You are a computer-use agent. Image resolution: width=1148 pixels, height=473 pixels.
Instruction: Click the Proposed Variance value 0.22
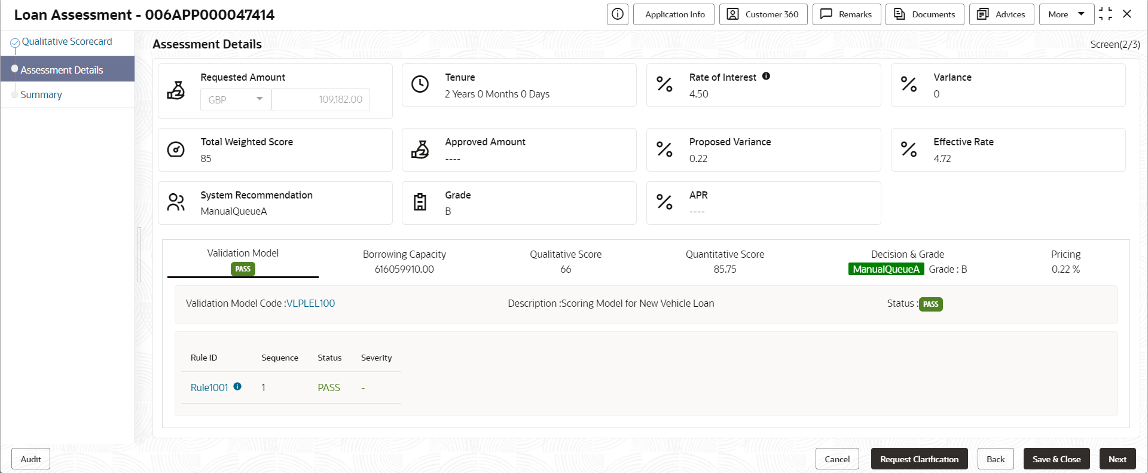coord(698,159)
